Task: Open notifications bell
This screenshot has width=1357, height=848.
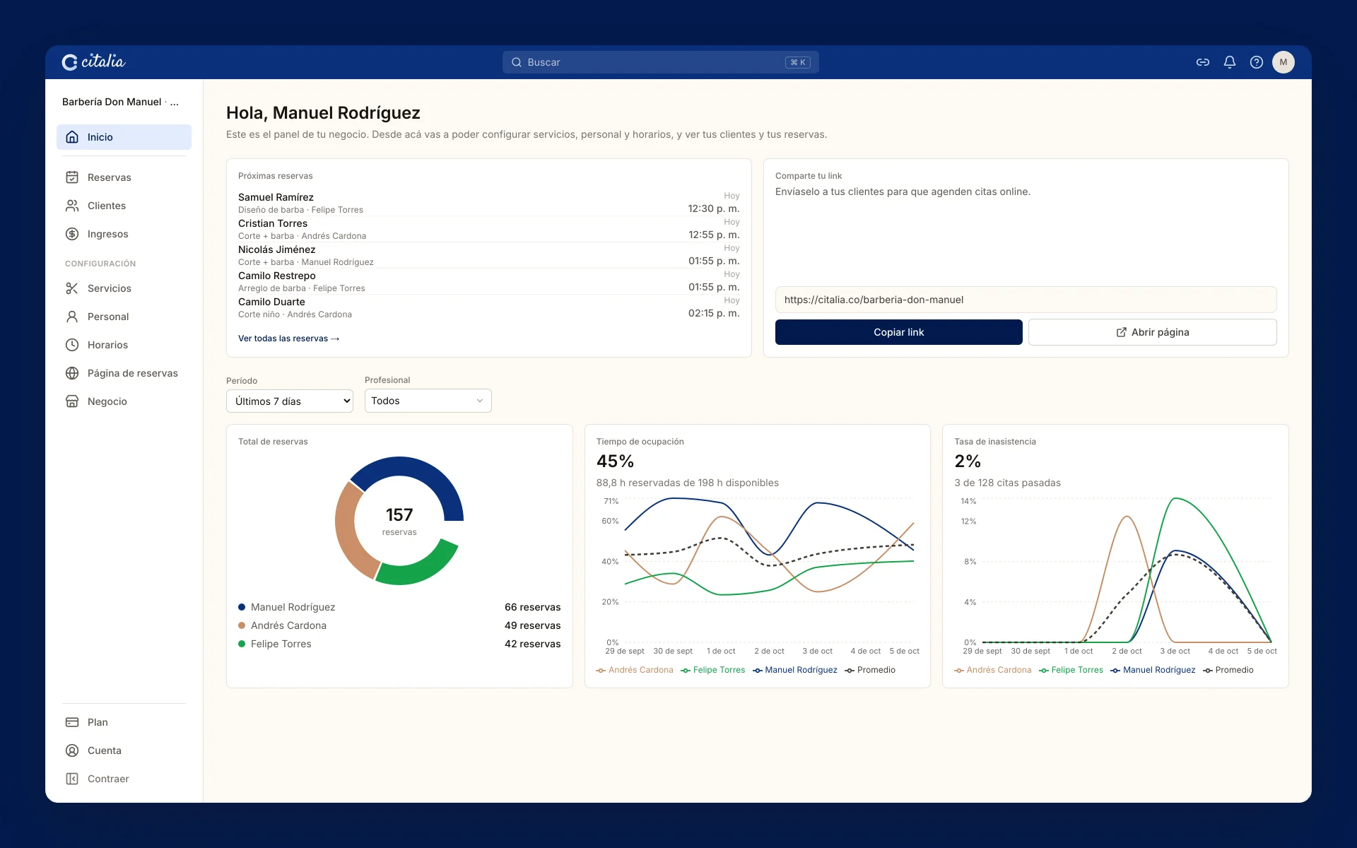Action: [1230, 62]
